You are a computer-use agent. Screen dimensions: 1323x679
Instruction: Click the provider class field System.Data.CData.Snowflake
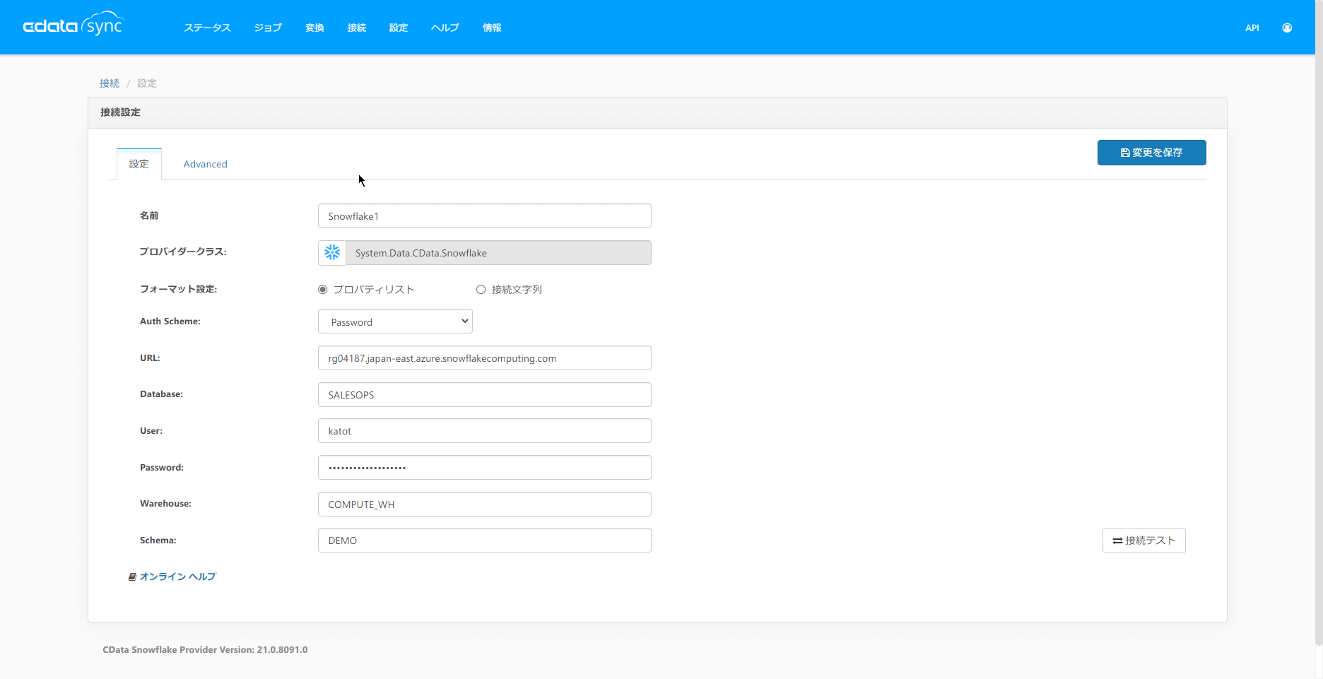click(x=498, y=253)
